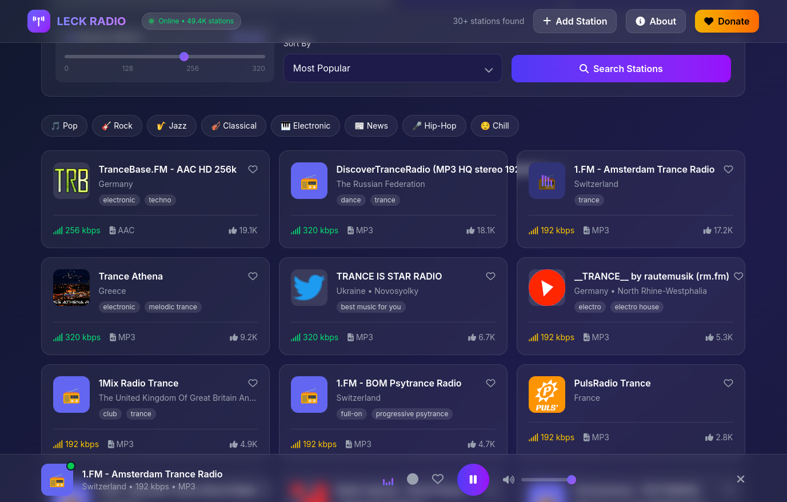Viewport: 787px width, 502px height.
Task: Click the now-playing station radio icon
Action: [57, 480]
